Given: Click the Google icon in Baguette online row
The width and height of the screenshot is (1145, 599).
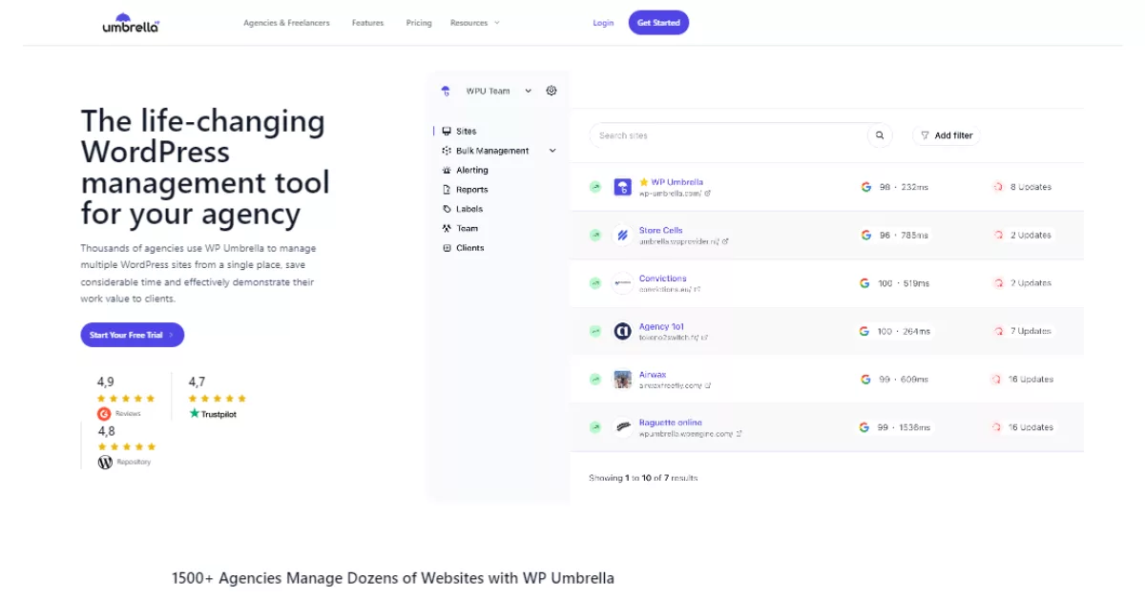Looking at the screenshot, I should pos(865,427).
